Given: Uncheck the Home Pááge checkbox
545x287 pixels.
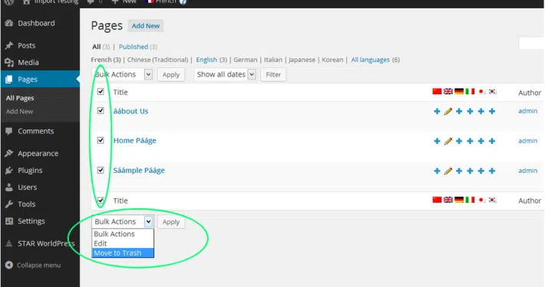Looking at the screenshot, I should 101,140.
